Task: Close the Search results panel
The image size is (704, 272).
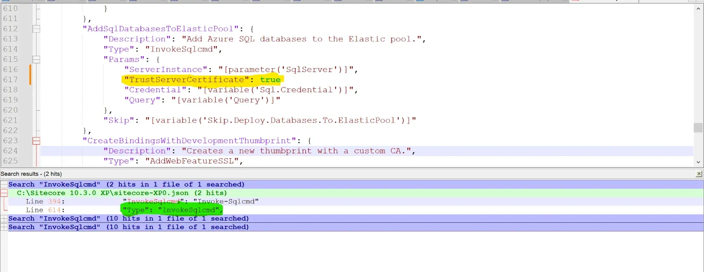Action: coord(699,174)
